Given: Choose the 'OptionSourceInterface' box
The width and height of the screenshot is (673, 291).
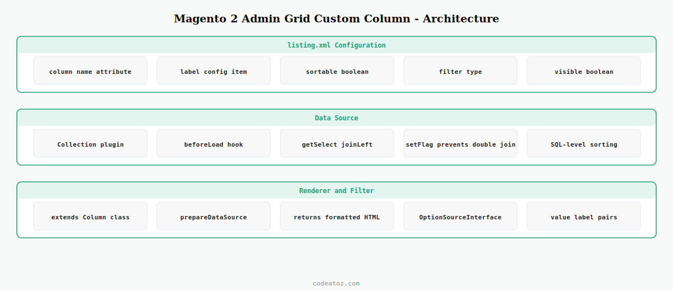Looking at the screenshot, I should pos(460,216).
